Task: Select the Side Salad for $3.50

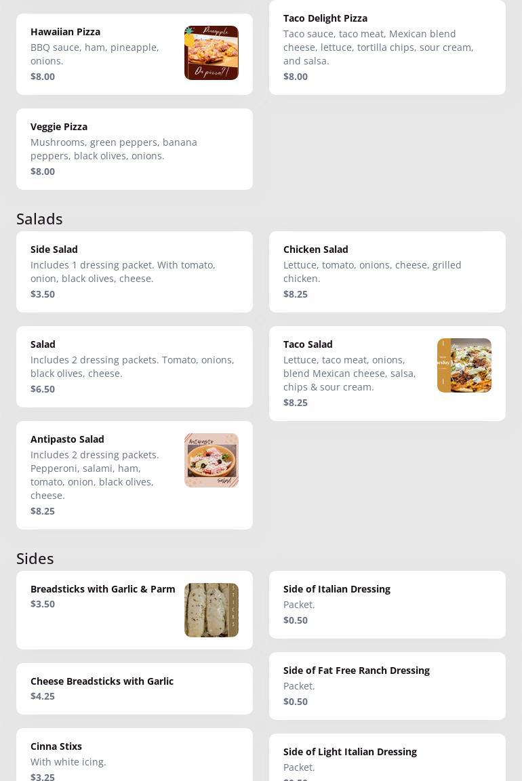Action: tap(134, 272)
